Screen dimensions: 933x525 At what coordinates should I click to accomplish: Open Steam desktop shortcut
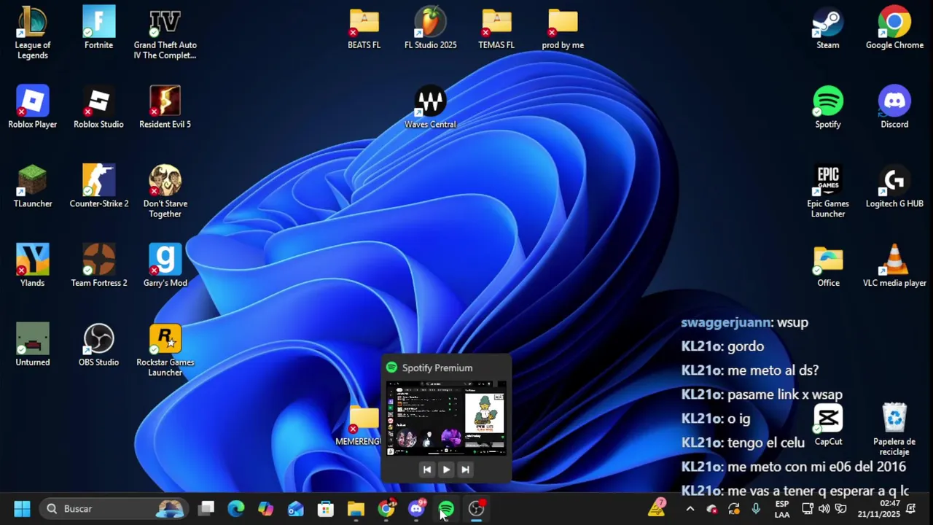(x=828, y=28)
